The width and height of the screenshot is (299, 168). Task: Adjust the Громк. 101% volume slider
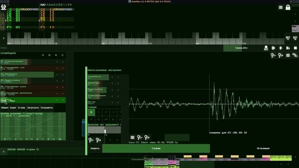242,48
